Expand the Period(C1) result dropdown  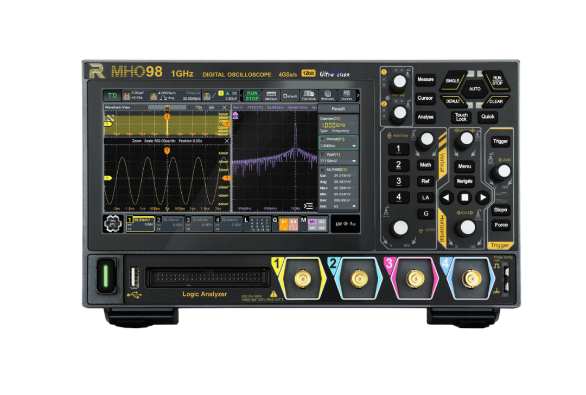click(x=354, y=146)
